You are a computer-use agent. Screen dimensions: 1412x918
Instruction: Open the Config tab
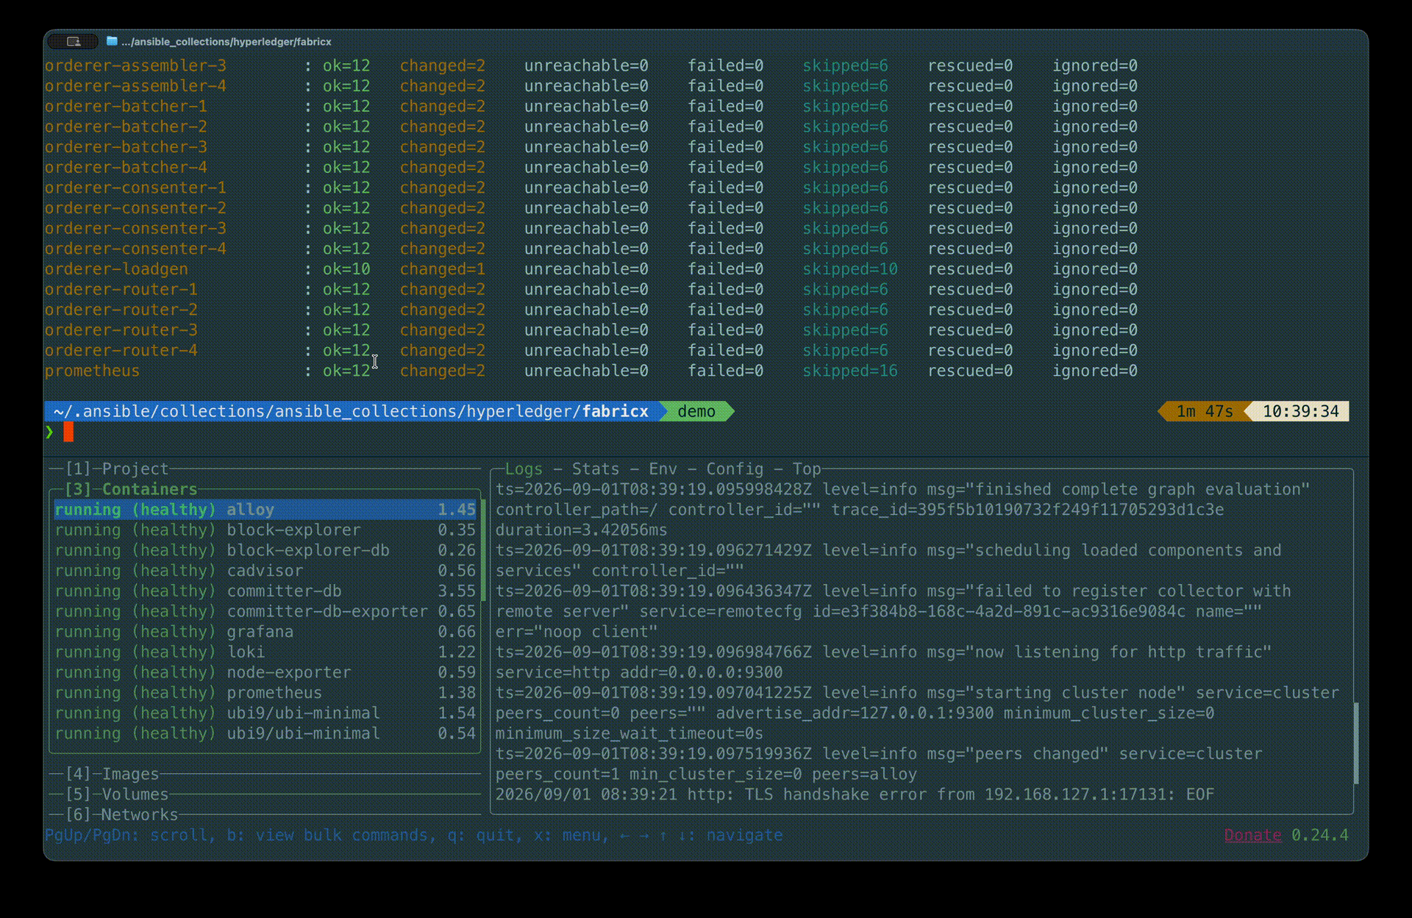coord(735,469)
